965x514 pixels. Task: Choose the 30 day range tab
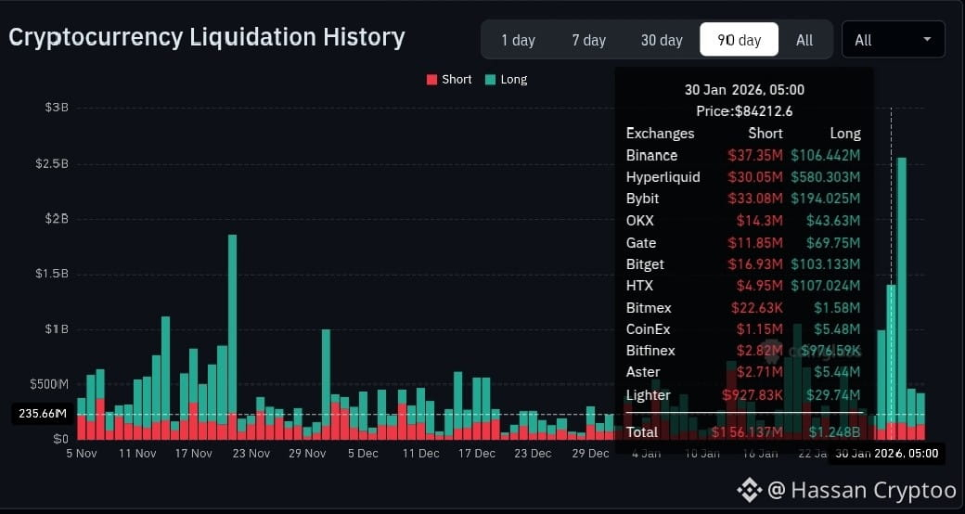click(662, 40)
